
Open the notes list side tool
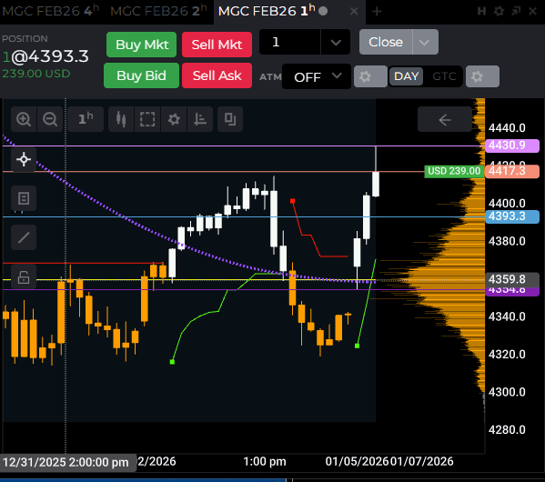[x=24, y=198]
